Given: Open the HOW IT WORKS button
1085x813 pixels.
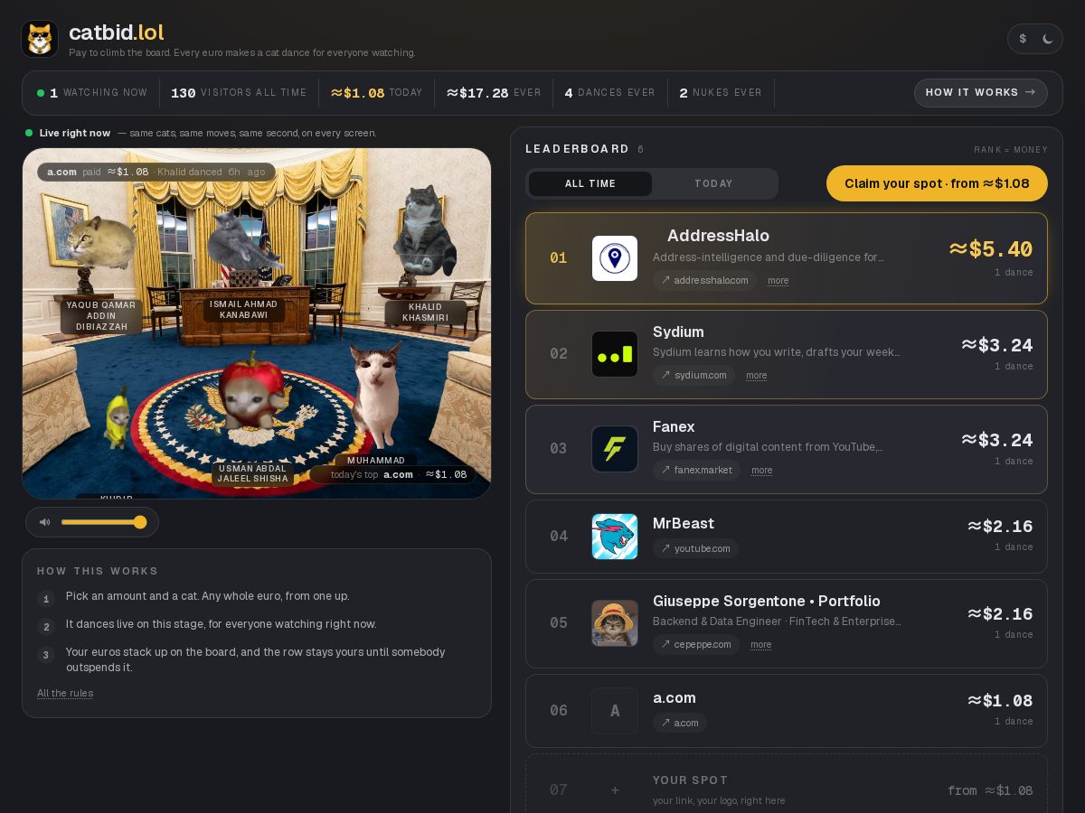Looking at the screenshot, I should pos(980,93).
